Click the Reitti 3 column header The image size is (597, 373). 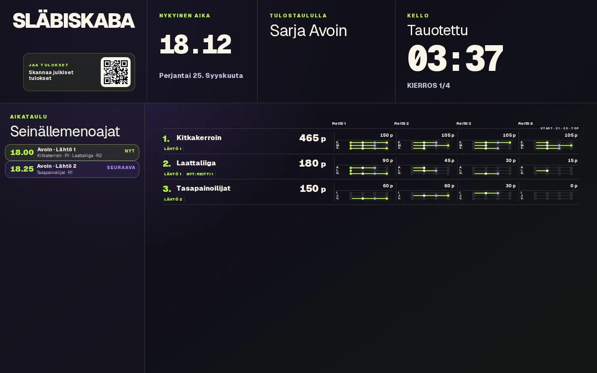464,124
